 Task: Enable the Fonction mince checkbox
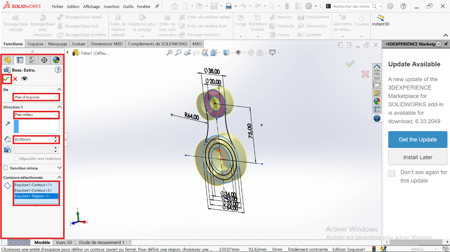tap(6, 168)
